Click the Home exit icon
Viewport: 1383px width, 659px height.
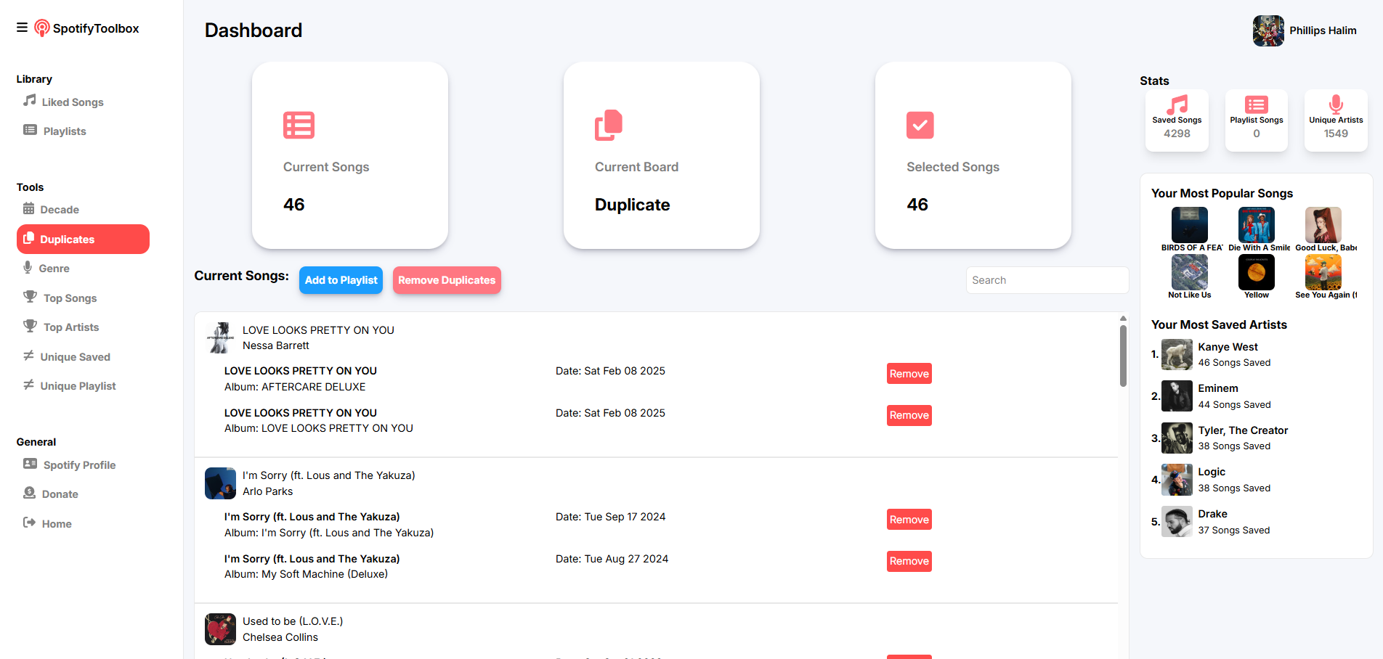tap(29, 523)
